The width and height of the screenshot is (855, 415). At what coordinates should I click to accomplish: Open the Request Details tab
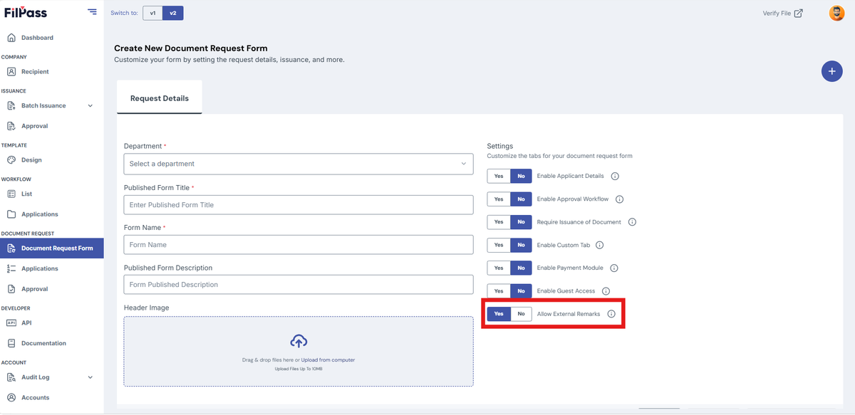[x=160, y=98]
